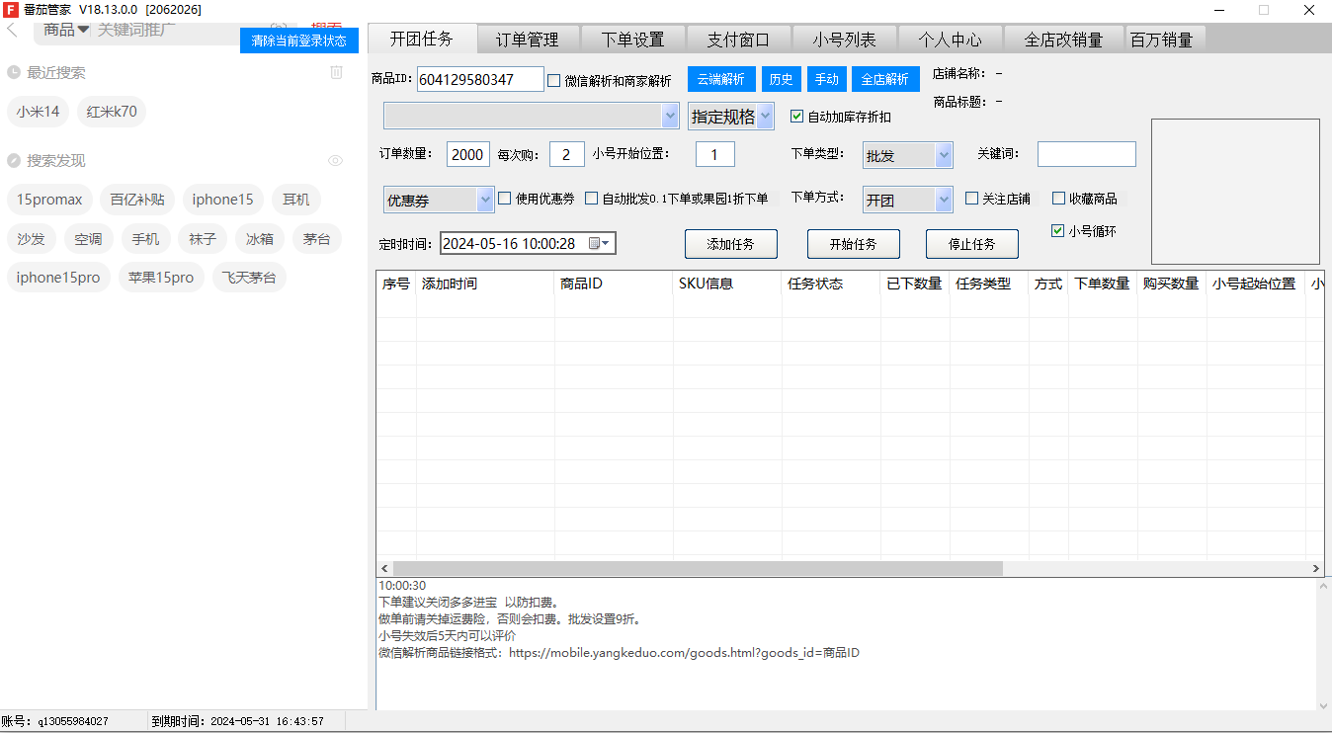This screenshot has height=733, width=1332.
Task: Toggle 微信解析和商家解析 checkbox
Action: point(553,80)
